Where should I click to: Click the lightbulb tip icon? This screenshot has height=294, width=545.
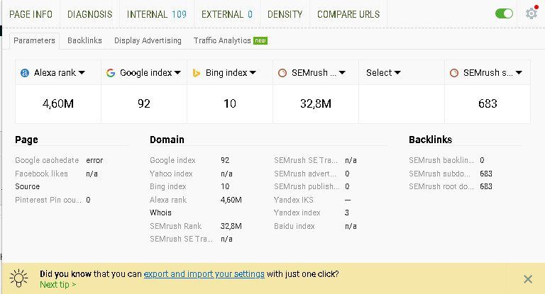point(19,278)
